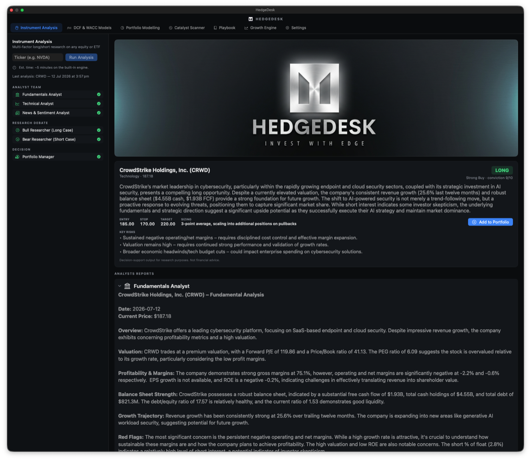Click green check beside Technical Analyst
This screenshot has height=460, width=531.
coord(99,104)
